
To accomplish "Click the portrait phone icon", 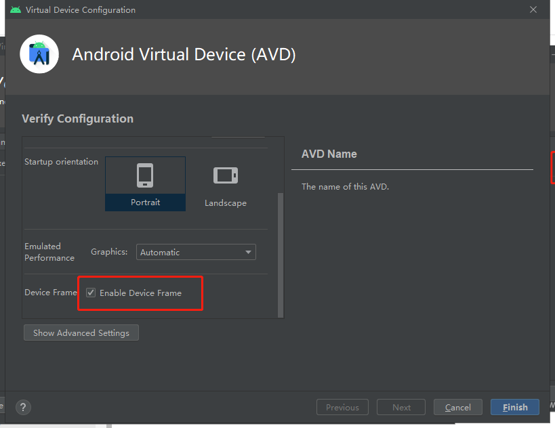I will point(145,175).
